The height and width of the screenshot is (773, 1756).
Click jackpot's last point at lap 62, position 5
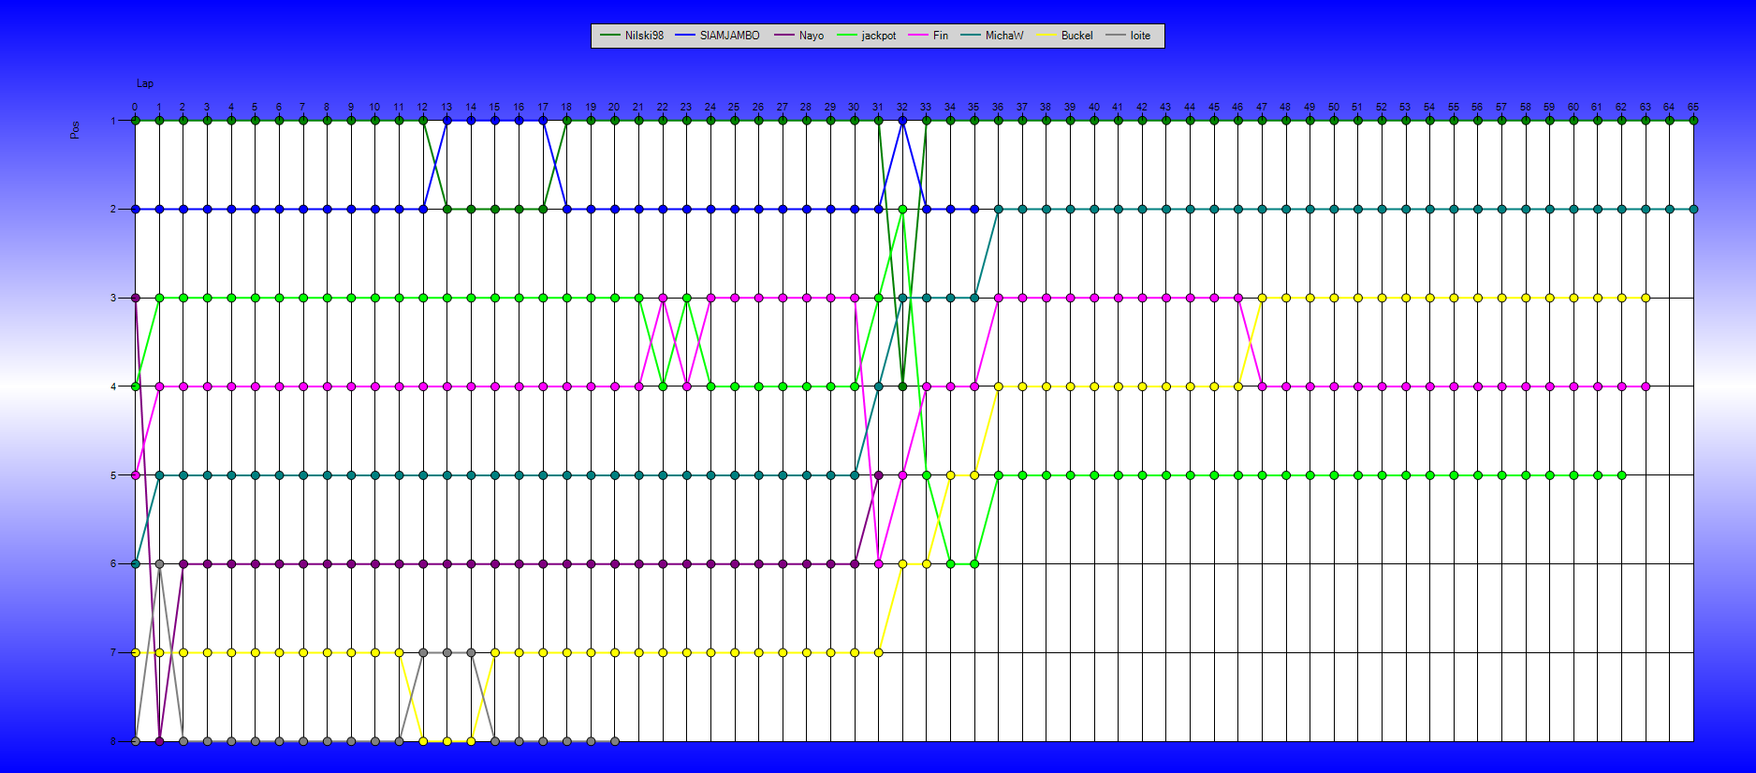(1621, 475)
